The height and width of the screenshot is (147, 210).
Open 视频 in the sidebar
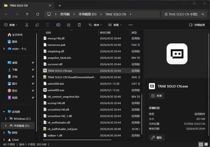coord(12,98)
